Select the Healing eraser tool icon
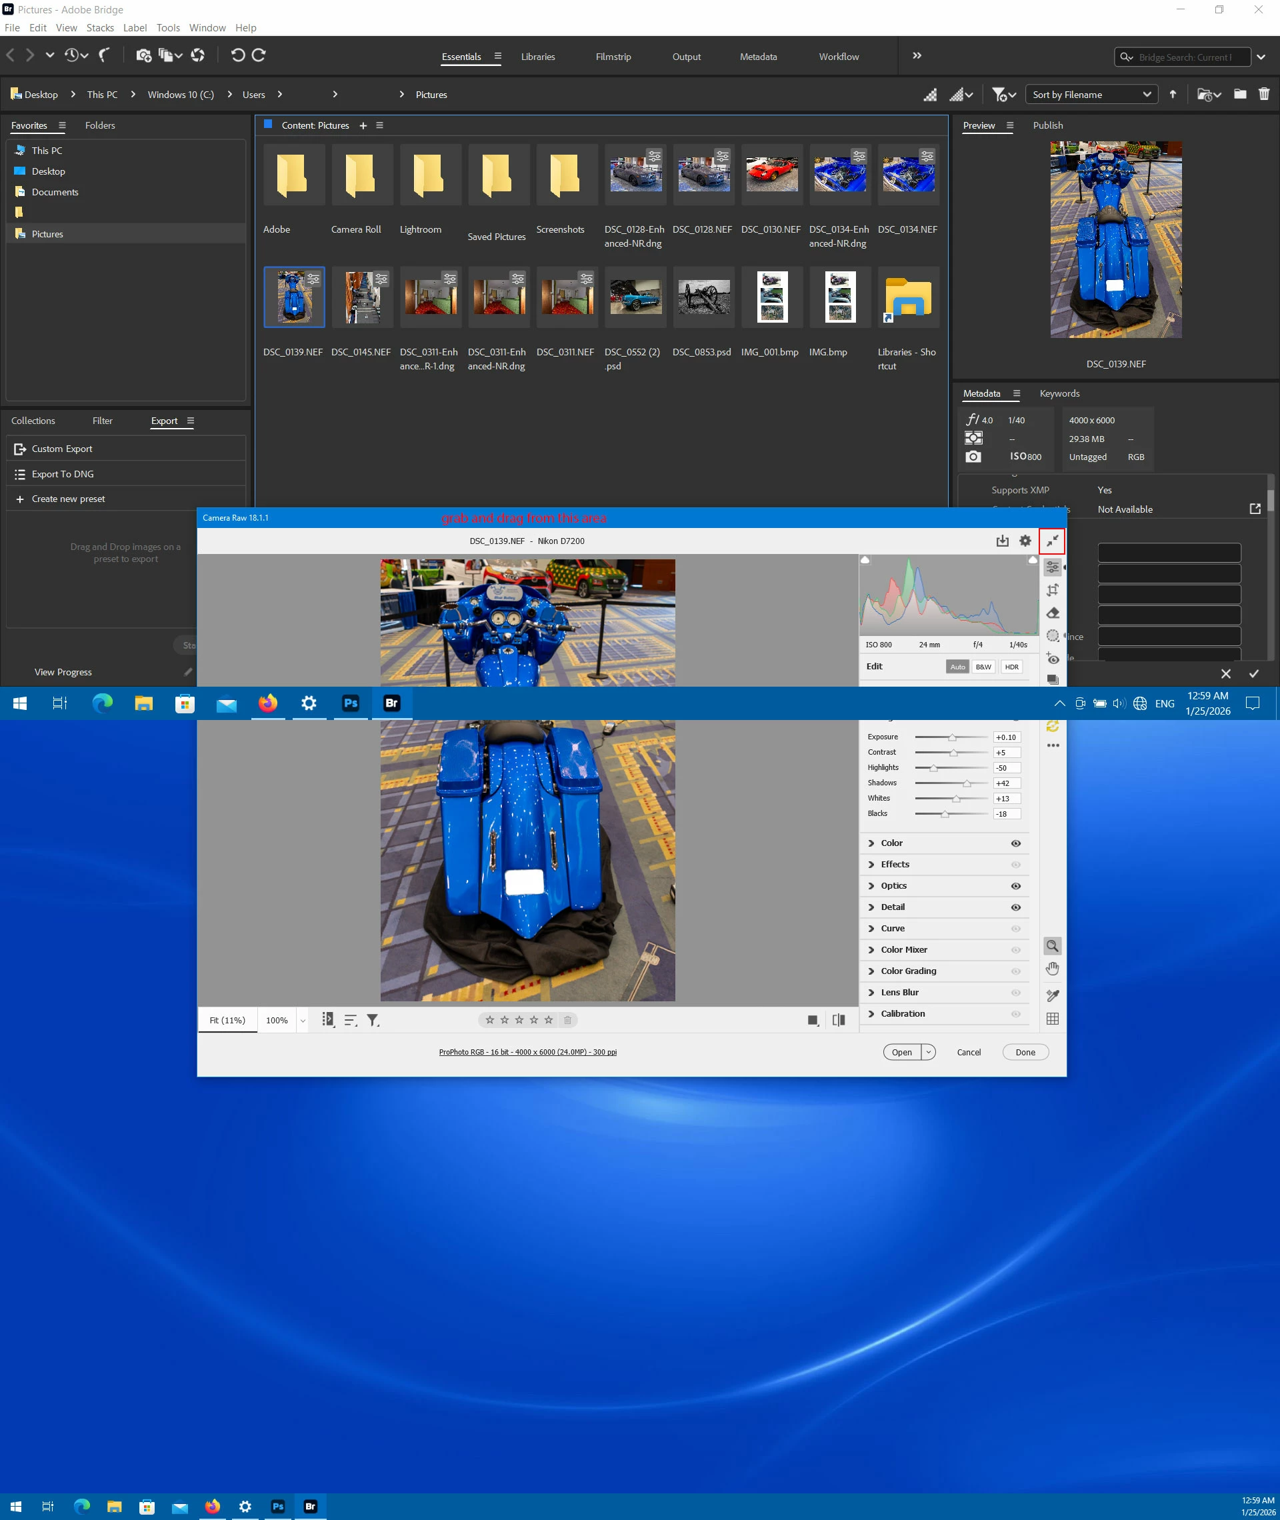Screen dimensions: 1280x1520 click(x=1053, y=613)
